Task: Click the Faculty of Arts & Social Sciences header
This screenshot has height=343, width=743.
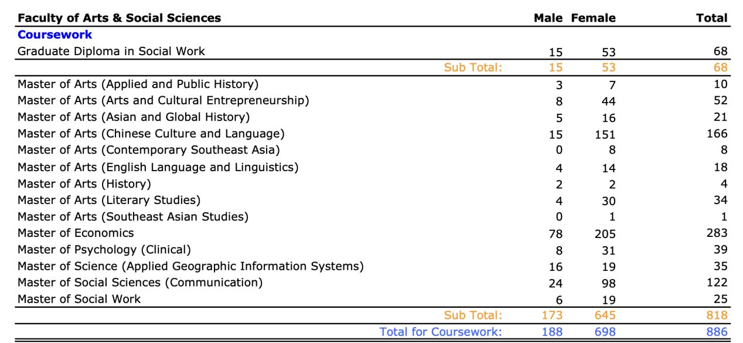Action: tap(119, 18)
